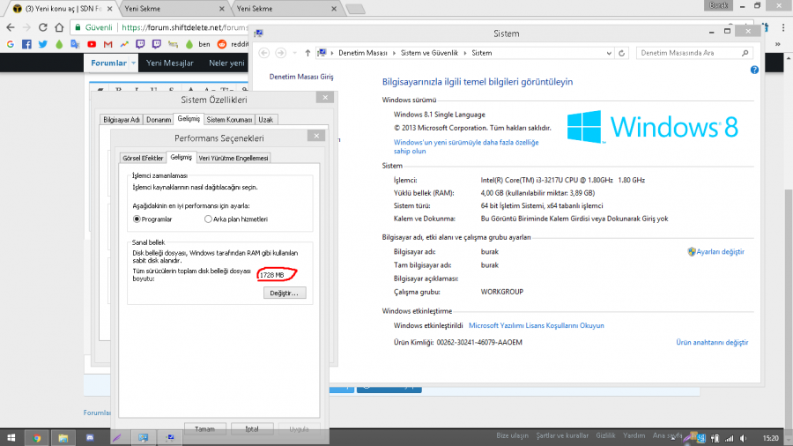Open the Gmail bookmark
The image size is (793, 446).
pos(107,44)
